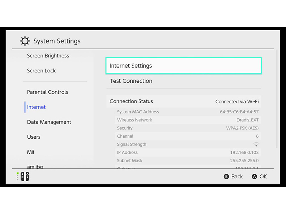This screenshot has width=286, height=214.
Task: Open the amiibo settings
Action: (35, 167)
